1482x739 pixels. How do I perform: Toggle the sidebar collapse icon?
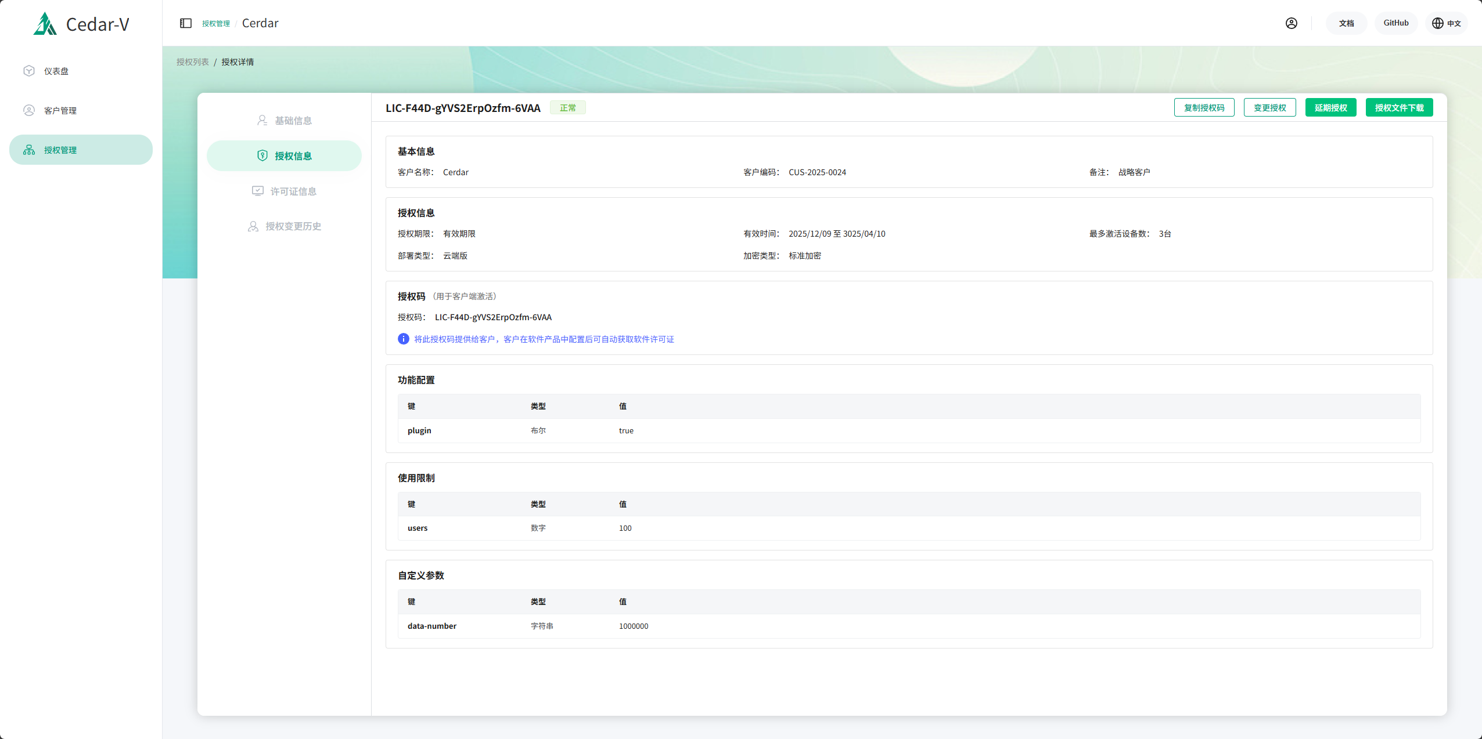coord(186,23)
